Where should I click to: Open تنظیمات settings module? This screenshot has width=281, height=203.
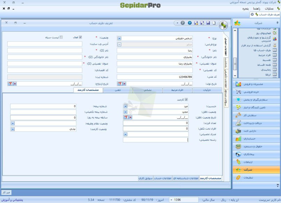[x=256, y=178]
